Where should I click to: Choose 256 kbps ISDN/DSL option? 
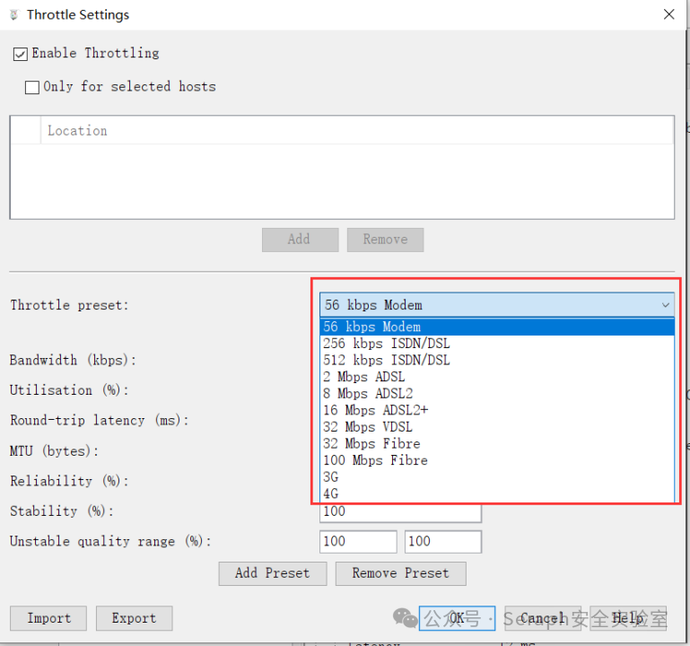pyautogui.click(x=497, y=344)
